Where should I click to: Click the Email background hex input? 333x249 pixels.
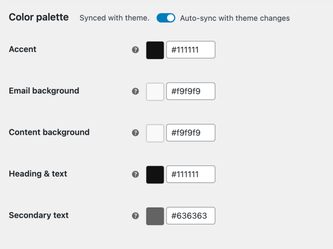click(191, 92)
